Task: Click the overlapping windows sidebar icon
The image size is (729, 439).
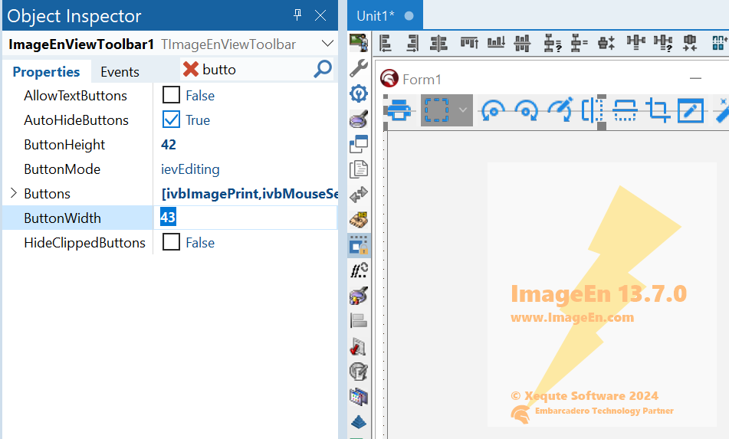Action: 359,144
